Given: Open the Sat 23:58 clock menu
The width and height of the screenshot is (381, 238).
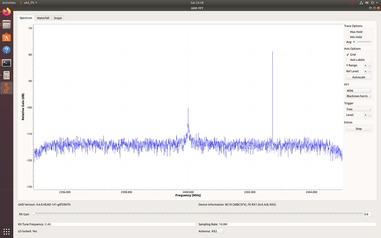Looking at the screenshot, I should [x=197, y=3].
